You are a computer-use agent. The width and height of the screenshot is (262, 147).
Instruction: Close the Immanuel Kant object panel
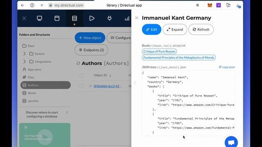137,18
